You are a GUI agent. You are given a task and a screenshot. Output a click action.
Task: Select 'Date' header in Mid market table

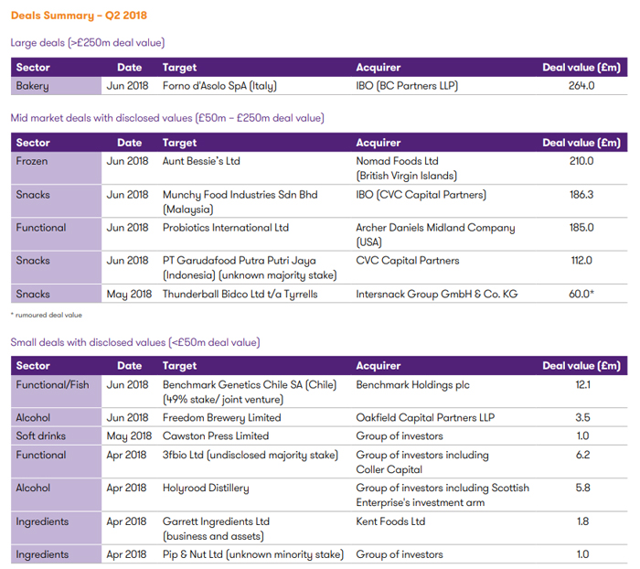point(130,143)
